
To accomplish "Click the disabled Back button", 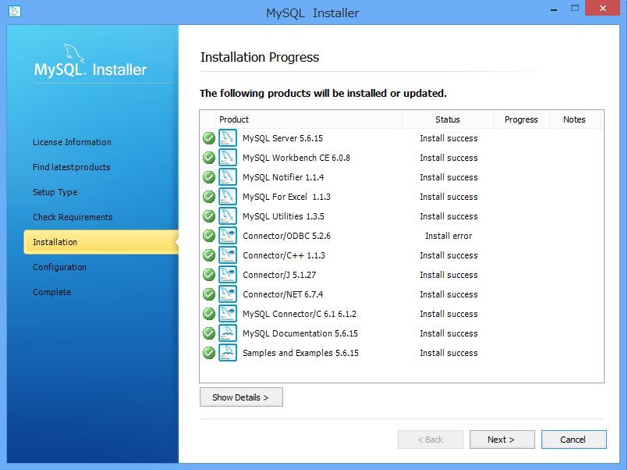I will tap(431, 440).
